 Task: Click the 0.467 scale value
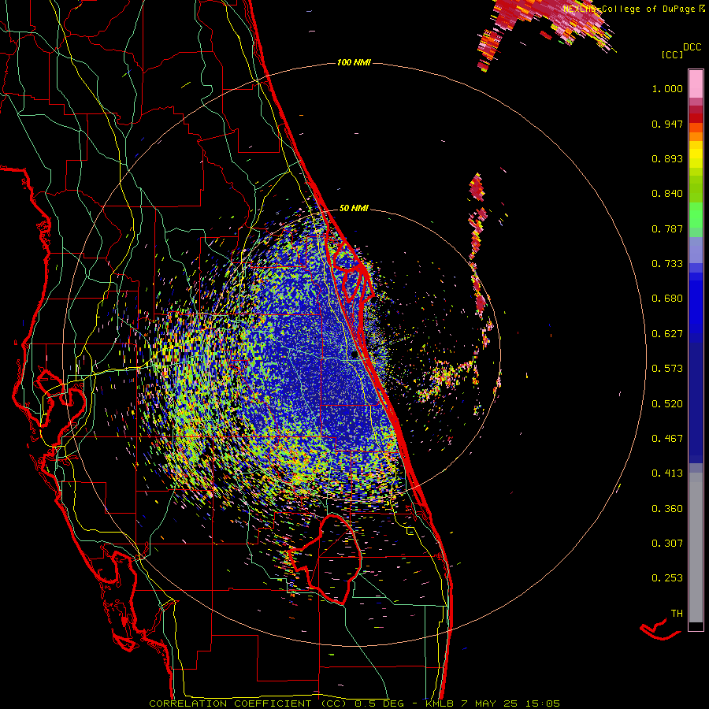(667, 439)
